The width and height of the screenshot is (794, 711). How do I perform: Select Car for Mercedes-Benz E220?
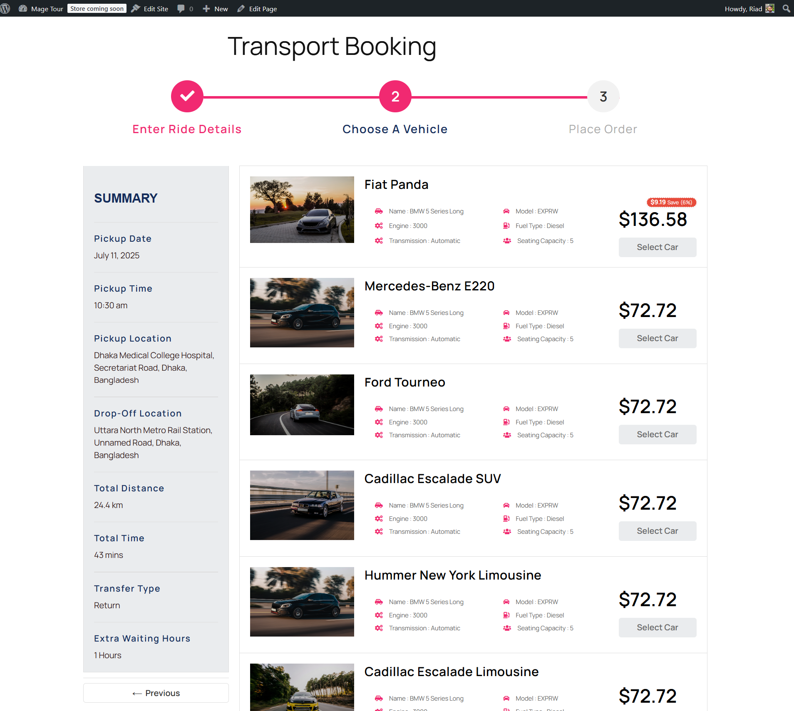click(658, 338)
